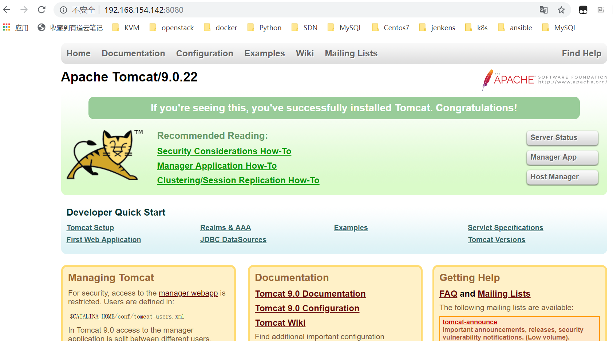Open the first MySQL bookmark folder, beside SDN
The width and height of the screenshot is (613, 341).
click(345, 28)
